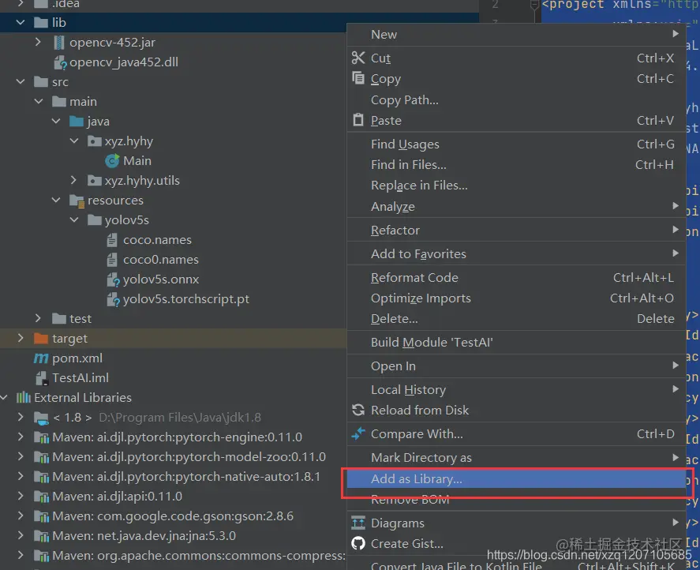Select pytorch-model-zoo:0.11.0 library entry
The width and height of the screenshot is (700, 570).
coord(189,457)
